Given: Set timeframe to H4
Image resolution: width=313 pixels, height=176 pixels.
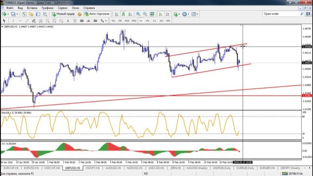Looking at the screenshot, I should click(x=147, y=21).
